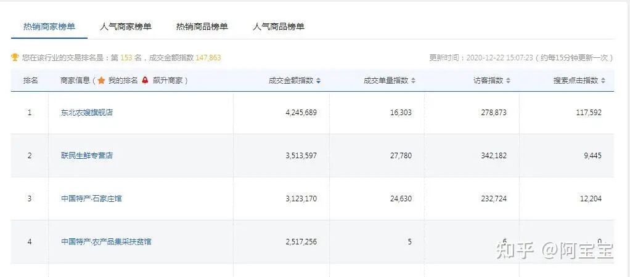
Task: Click rank number 1 cell
Action: (x=30, y=113)
